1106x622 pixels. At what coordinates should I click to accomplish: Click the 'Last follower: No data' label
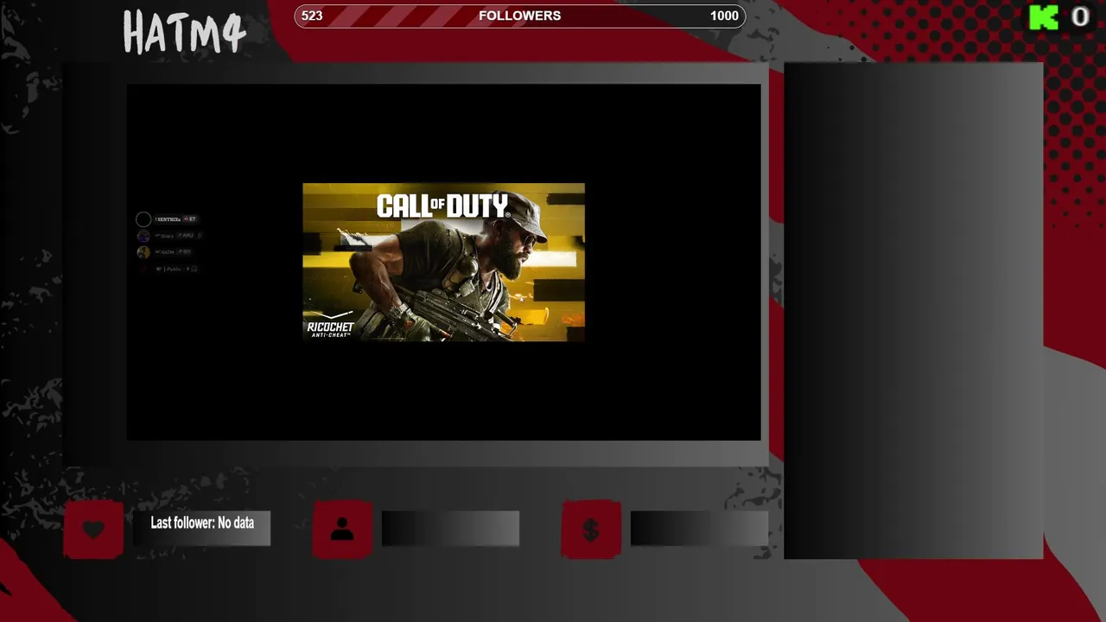[202, 523]
